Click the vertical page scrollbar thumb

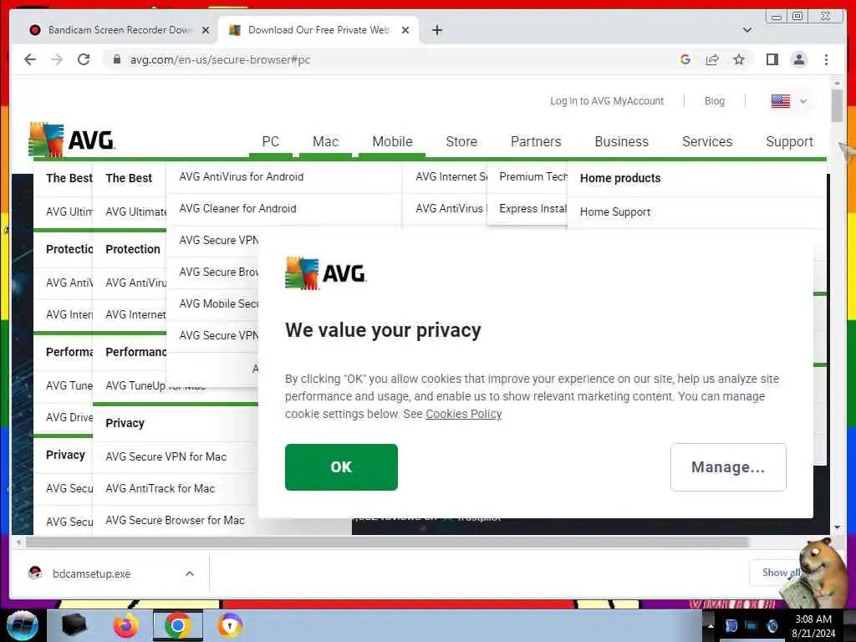[x=837, y=106]
